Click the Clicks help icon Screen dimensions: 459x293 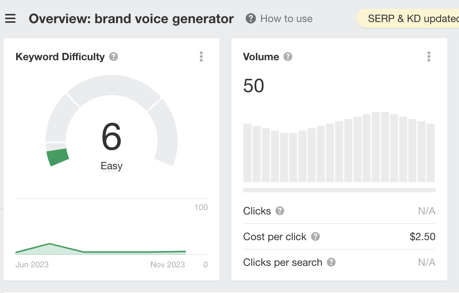click(280, 211)
